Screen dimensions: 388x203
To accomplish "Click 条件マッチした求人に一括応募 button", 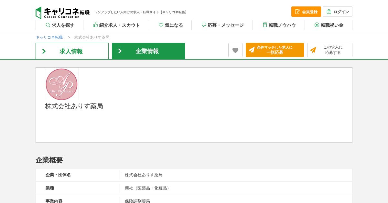I will [x=275, y=50].
